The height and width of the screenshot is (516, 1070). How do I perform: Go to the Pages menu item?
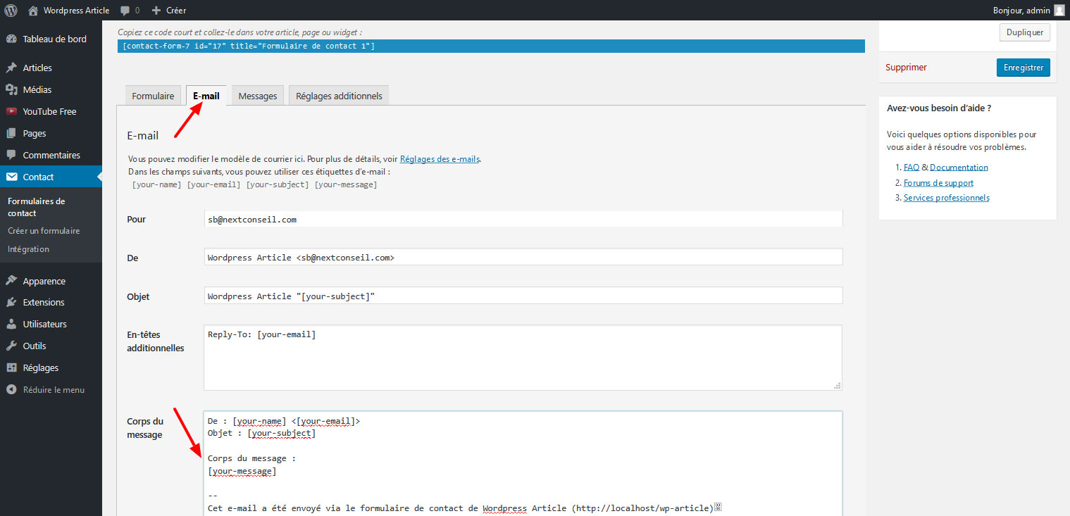[35, 133]
